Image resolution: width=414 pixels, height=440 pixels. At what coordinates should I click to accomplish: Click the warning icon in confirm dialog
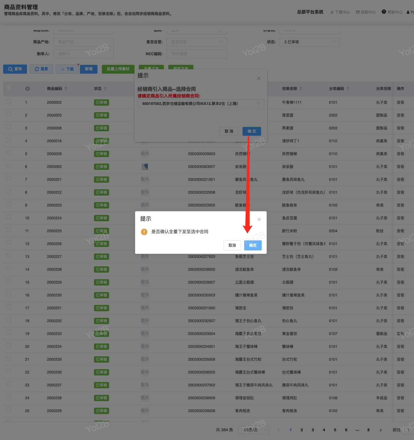(x=144, y=232)
